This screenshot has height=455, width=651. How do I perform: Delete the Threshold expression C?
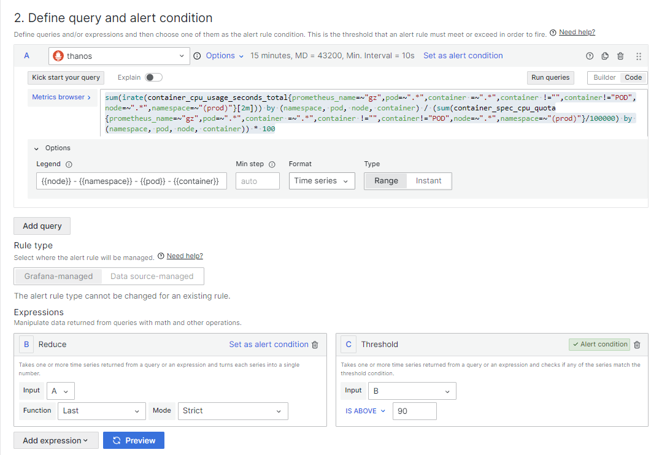(x=638, y=345)
